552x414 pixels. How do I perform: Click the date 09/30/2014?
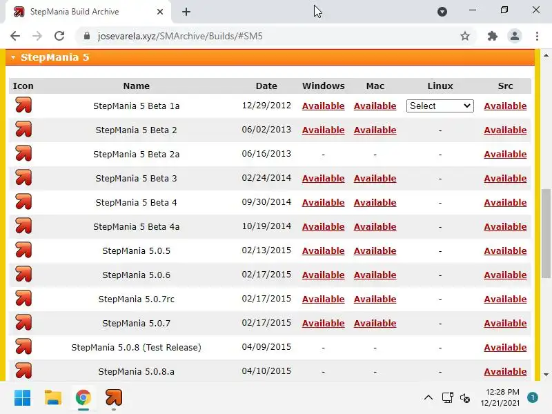click(x=266, y=202)
